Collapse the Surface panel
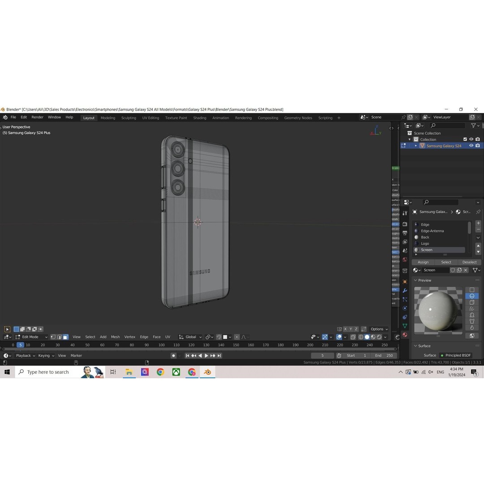Screen dimensions: 484x484 click(x=415, y=346)
